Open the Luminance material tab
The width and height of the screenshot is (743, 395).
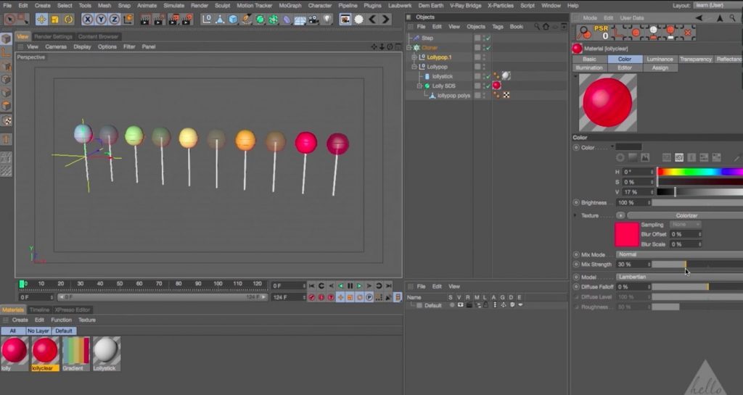660,59
